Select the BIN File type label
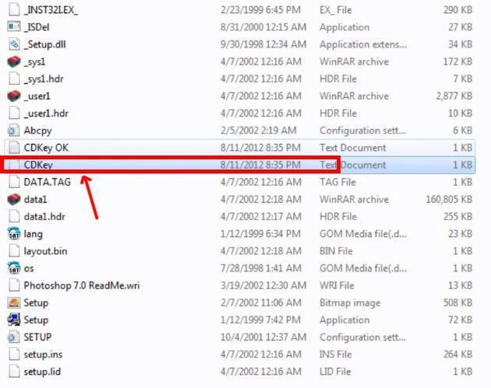 [336, 251]
